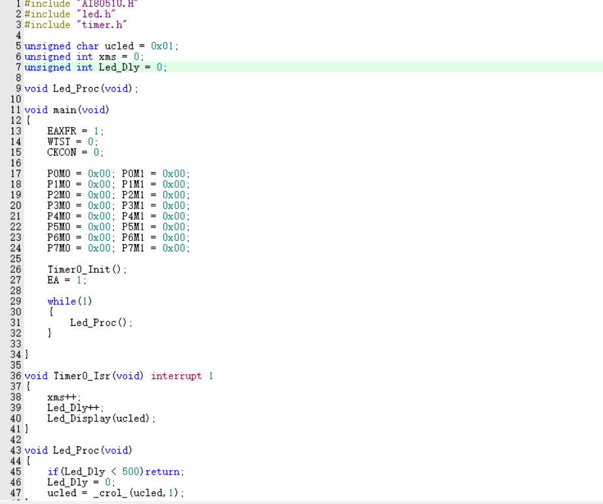Image resolution: width=603 pixels, height=504 pixels.
Task: Click Led_Proc() call inside while loop
Action: pos(101,323)
